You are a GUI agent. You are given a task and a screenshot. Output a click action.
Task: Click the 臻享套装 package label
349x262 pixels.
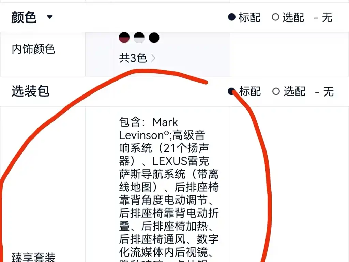[x=33, y=258]
